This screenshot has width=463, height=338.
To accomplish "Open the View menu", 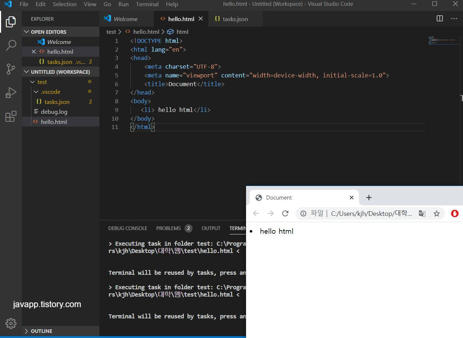I will [x=90, y=4].
